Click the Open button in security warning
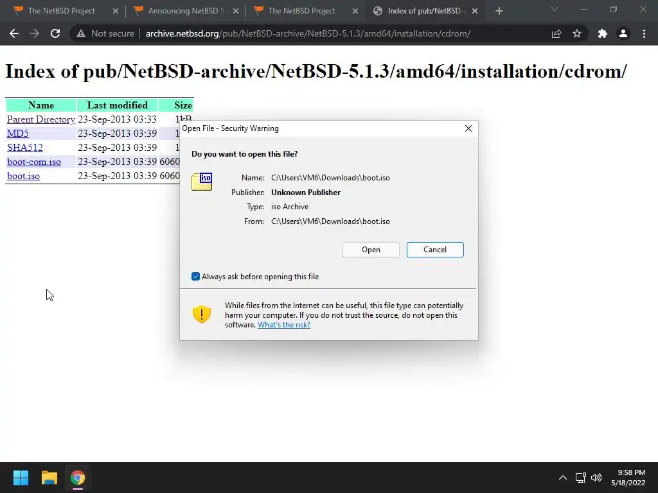 coord(371,250)
